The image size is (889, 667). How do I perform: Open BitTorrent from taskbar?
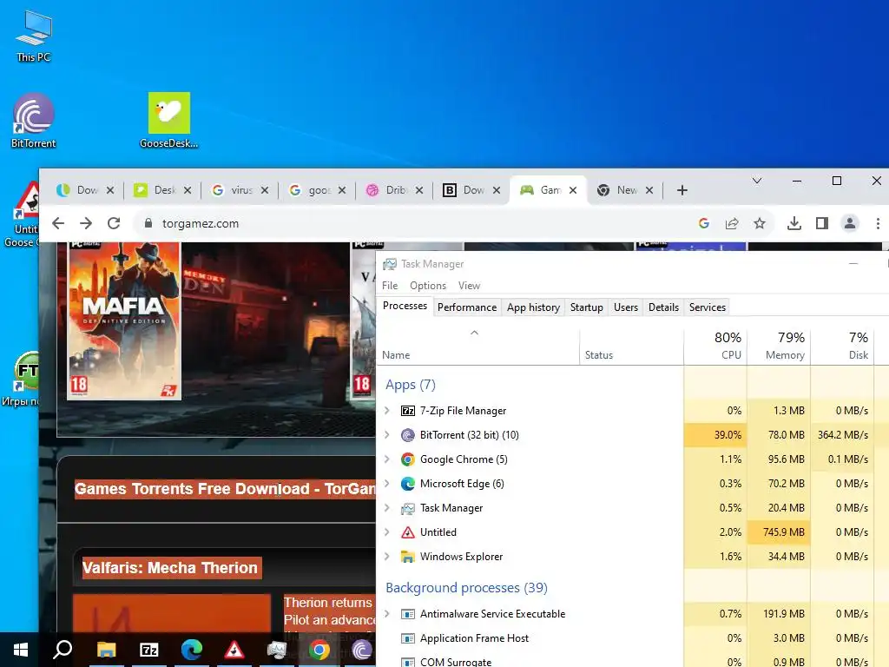(362, 650)
